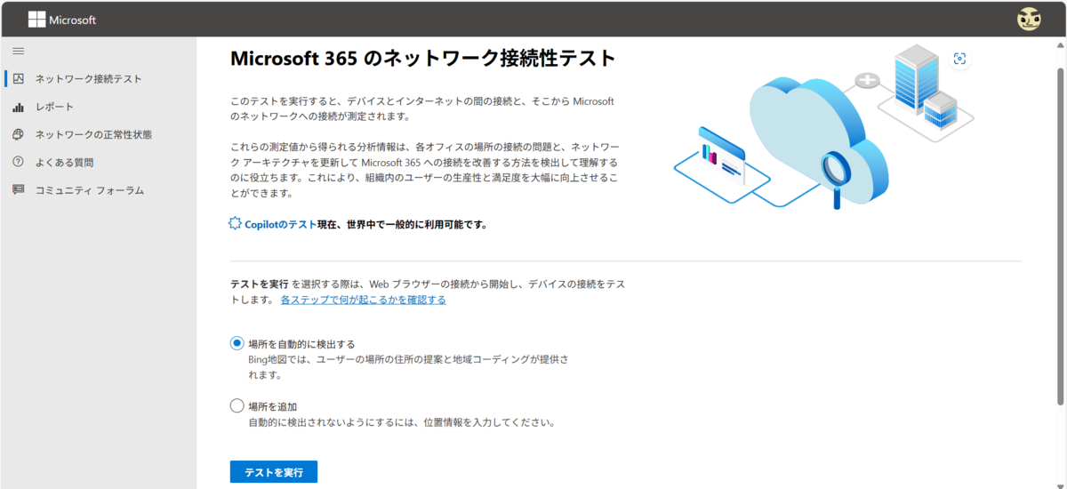The image size is (1067, 489).
Task: Click the レポート bar chart icon
Action: pos(18,107)
